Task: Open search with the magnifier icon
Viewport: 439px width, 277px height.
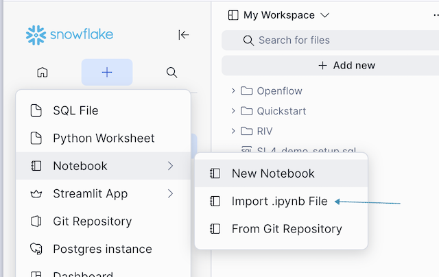Action: [172, 72]
